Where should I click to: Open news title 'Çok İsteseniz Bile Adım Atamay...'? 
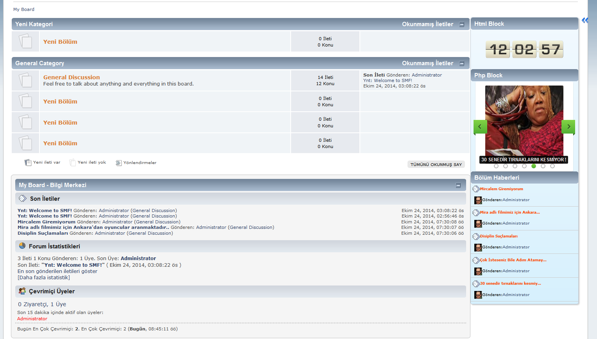513,260
